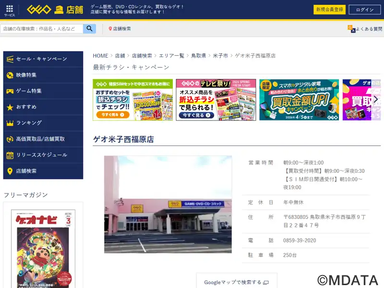
Task: Go to 店舗検索 breadcrumb
Action: pos(142,56)
